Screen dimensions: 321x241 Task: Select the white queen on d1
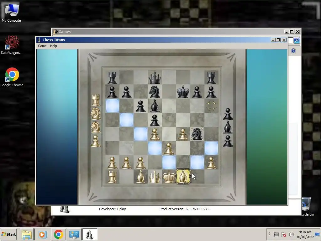click(x=155, y=176)
